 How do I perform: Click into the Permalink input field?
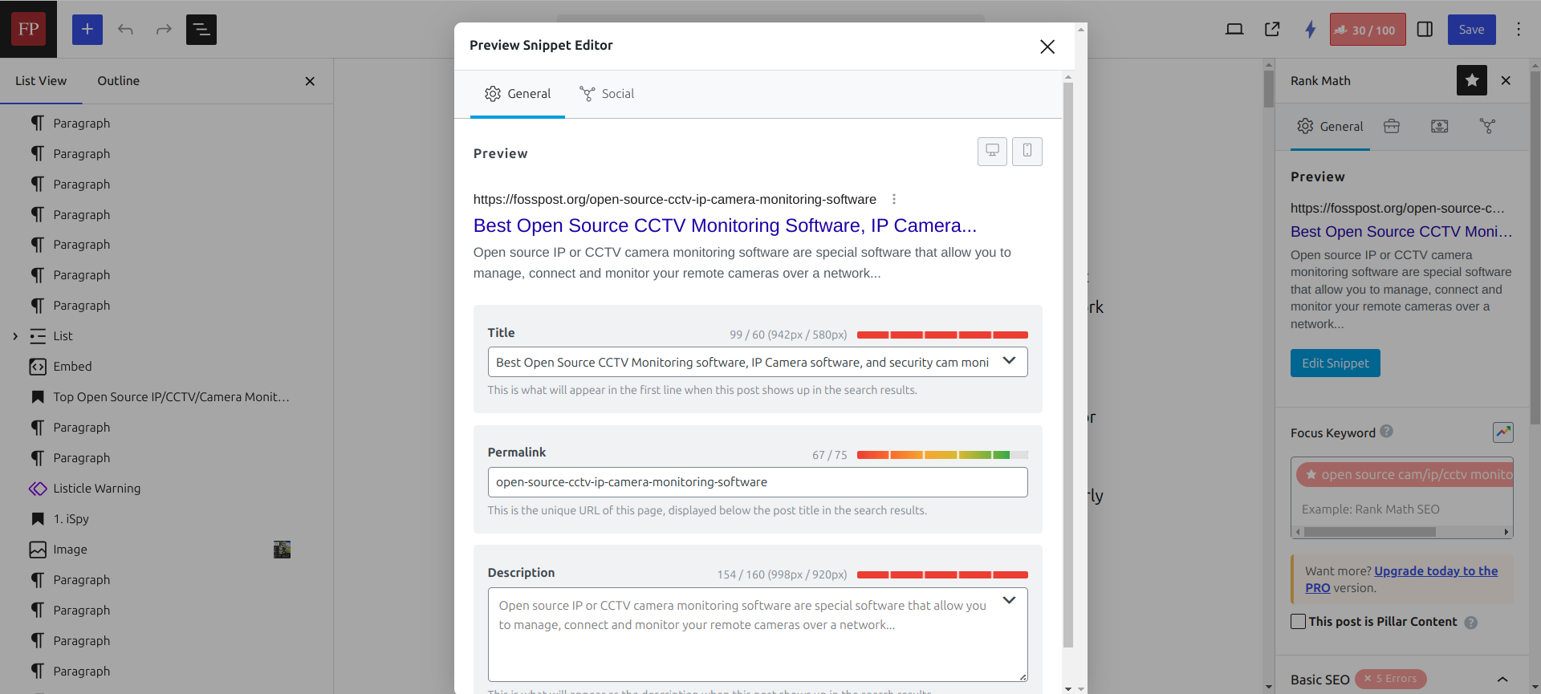pos(757,482)
